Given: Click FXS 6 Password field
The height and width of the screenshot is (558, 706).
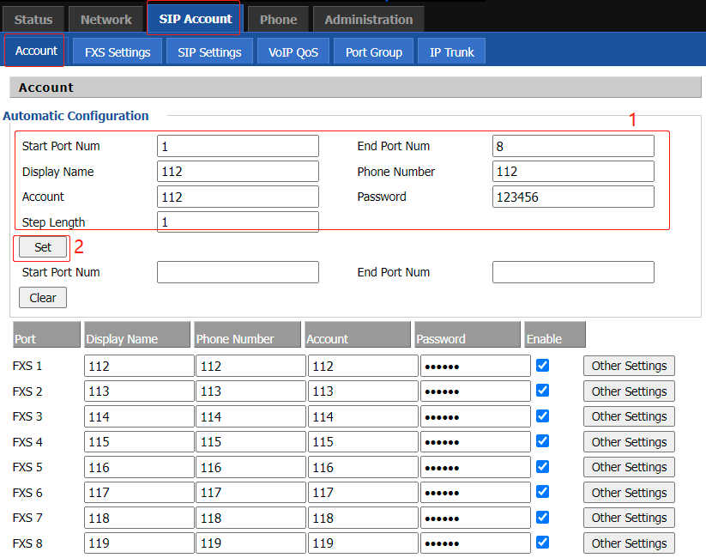Looking at the screenshot, I should 475,493.
